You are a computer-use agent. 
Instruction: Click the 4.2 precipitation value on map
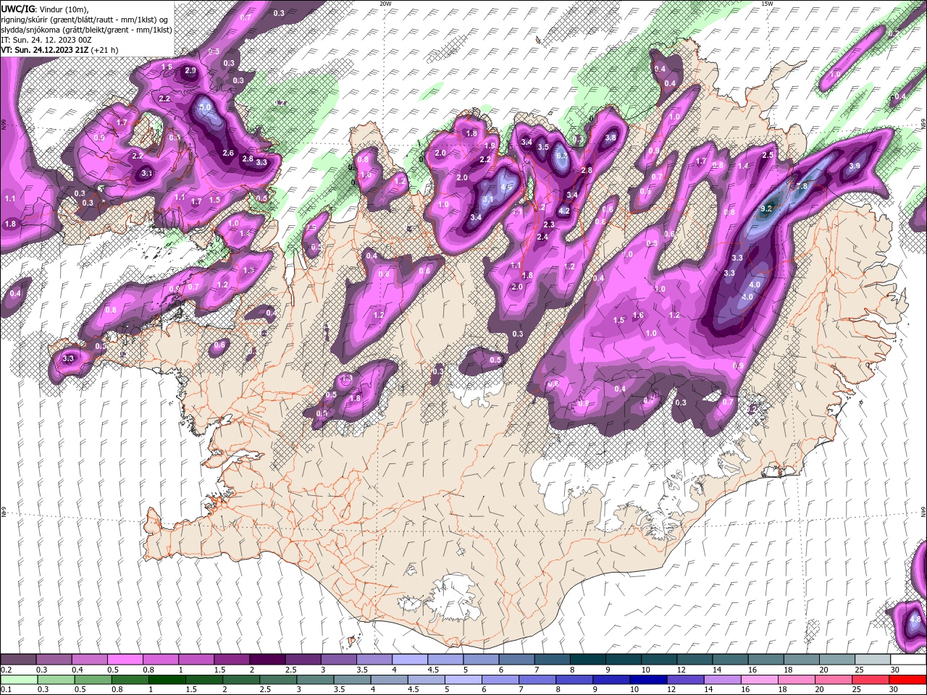[x=566, y=211]
